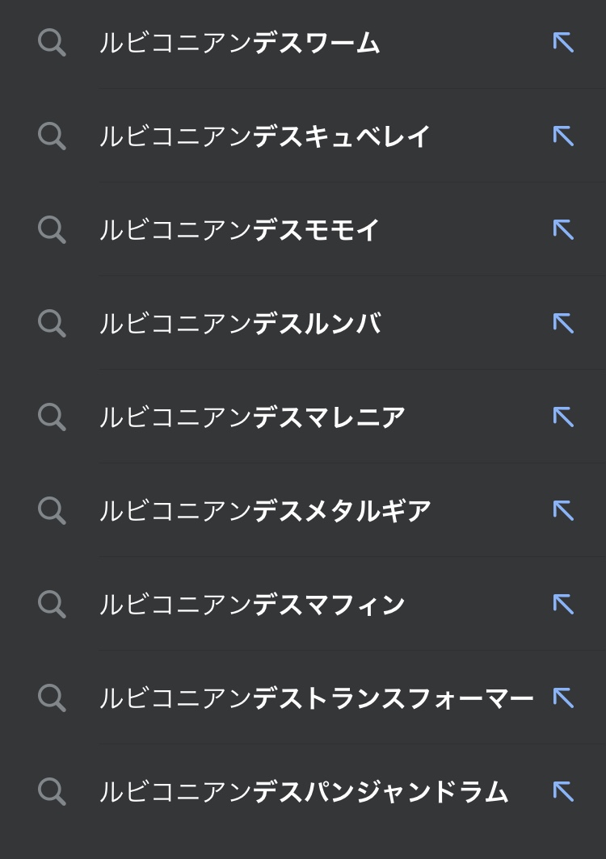Choose the suggestion ルビコニアンデスモモイ
This screenshot has width=606, height=859.
tap(239, 230)
